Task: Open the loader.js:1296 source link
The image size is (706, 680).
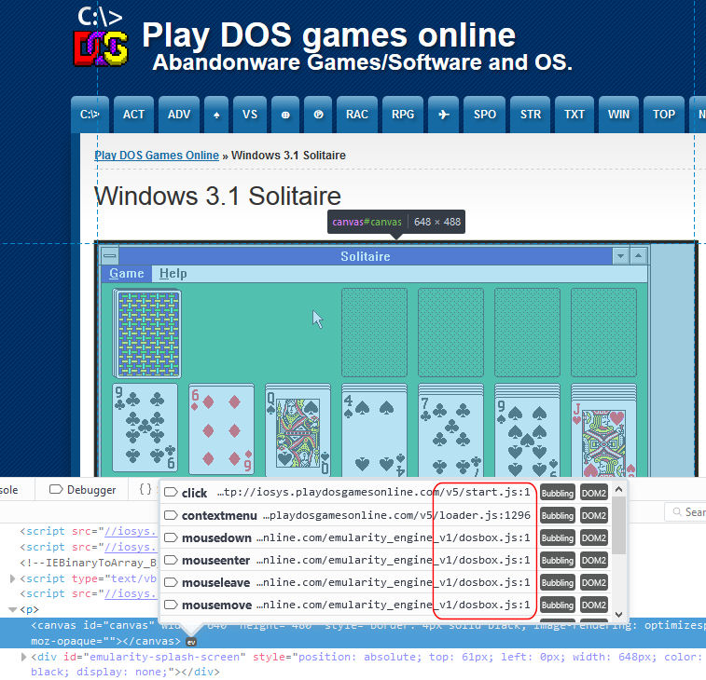Action: pos(396,515)
